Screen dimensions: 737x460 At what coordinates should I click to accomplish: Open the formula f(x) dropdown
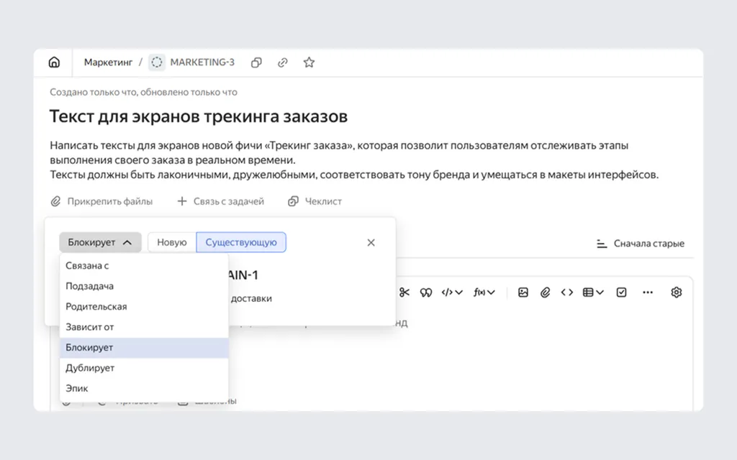(x=484, y=293)
